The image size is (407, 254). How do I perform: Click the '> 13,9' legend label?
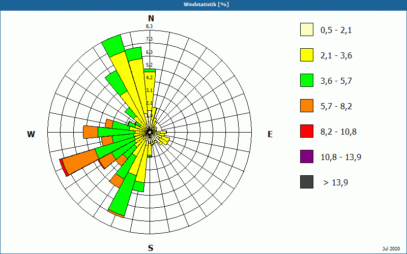click(x=336, y=183)
